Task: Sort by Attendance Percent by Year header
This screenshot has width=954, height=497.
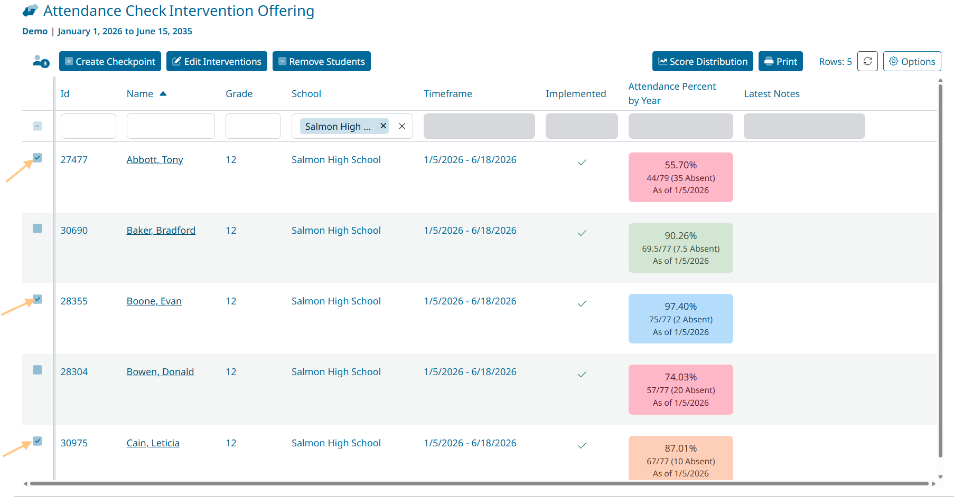Action: (671, 93)
